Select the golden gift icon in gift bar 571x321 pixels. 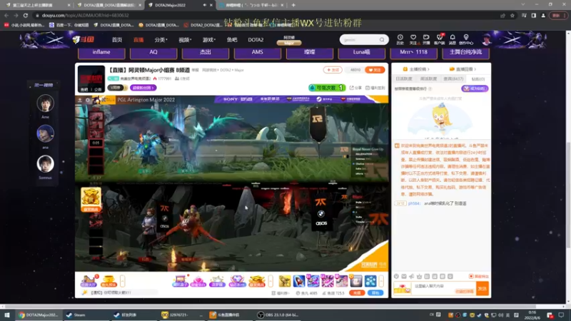285,281
